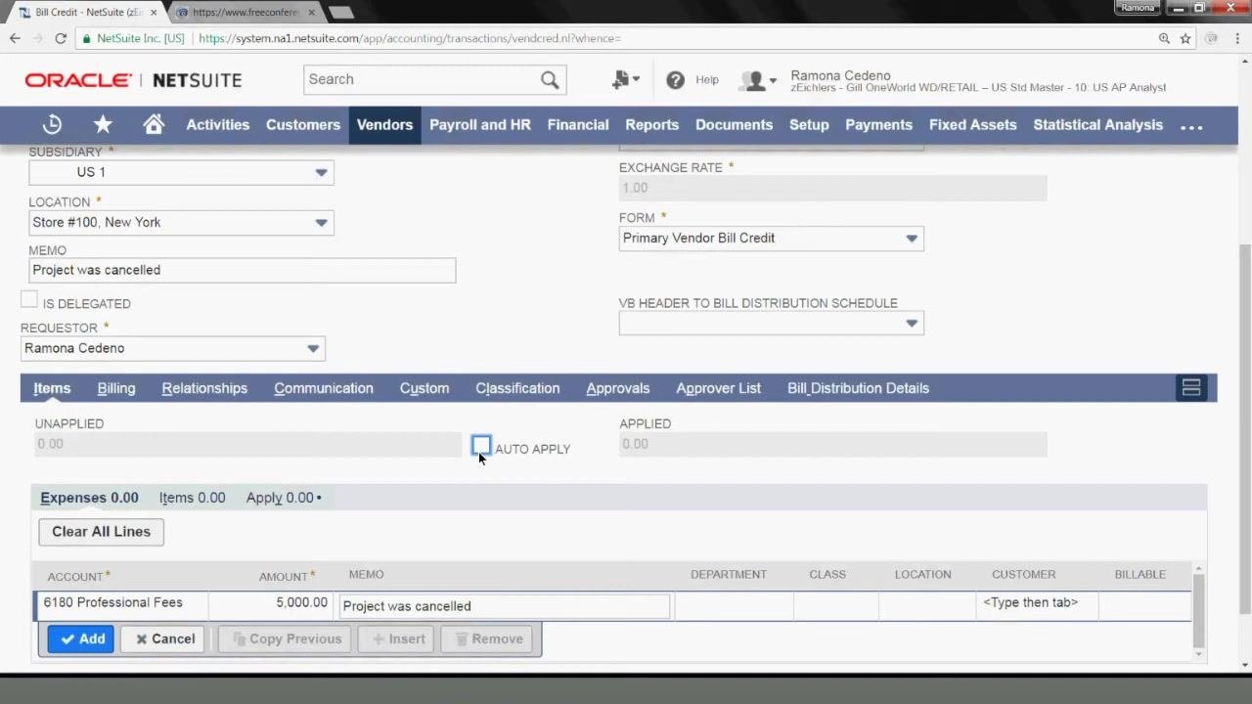Open the Classification subtab
Screen dimensions: 1252x704
click(517, 388)
